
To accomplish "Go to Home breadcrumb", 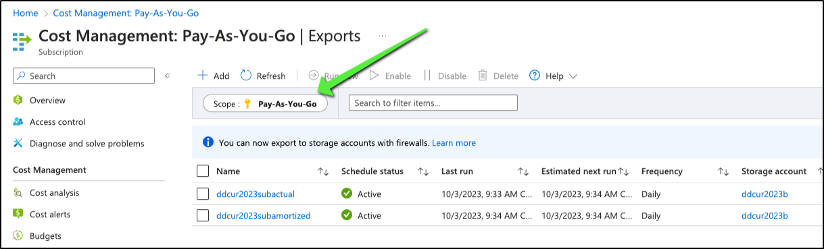I will [25, 13].
